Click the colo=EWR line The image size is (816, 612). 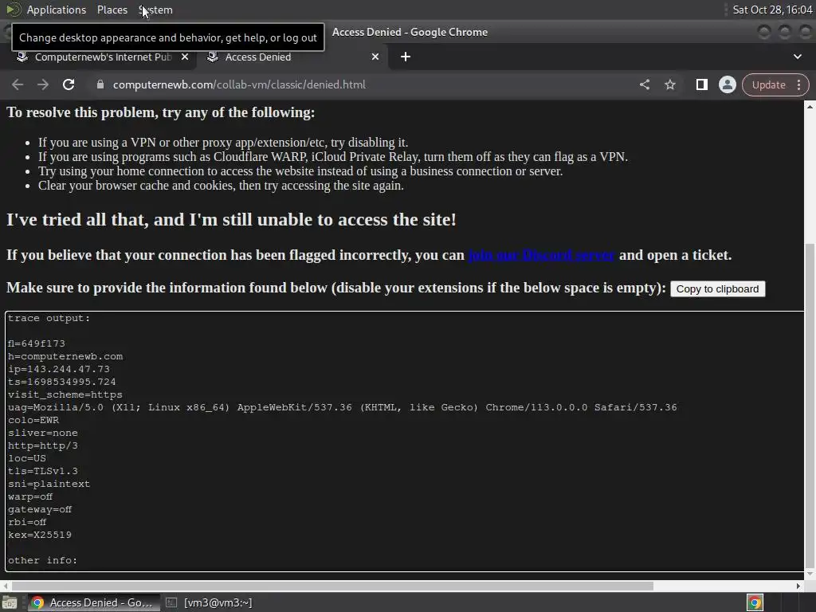click(x=33, y=420)
